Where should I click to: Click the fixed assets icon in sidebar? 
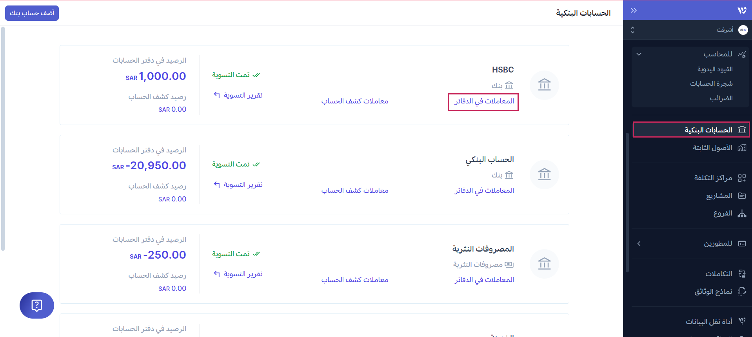point(742,148)
